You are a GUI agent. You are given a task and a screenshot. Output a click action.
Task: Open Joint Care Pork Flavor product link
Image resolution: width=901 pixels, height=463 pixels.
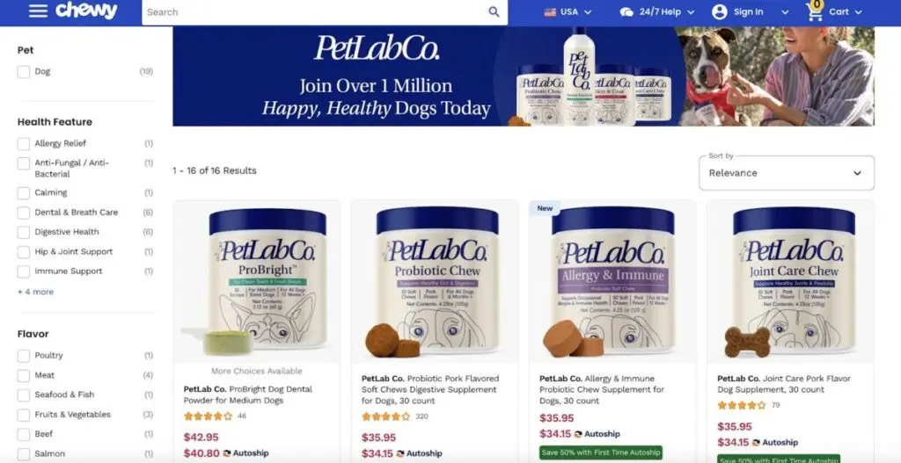pos(784,384)
